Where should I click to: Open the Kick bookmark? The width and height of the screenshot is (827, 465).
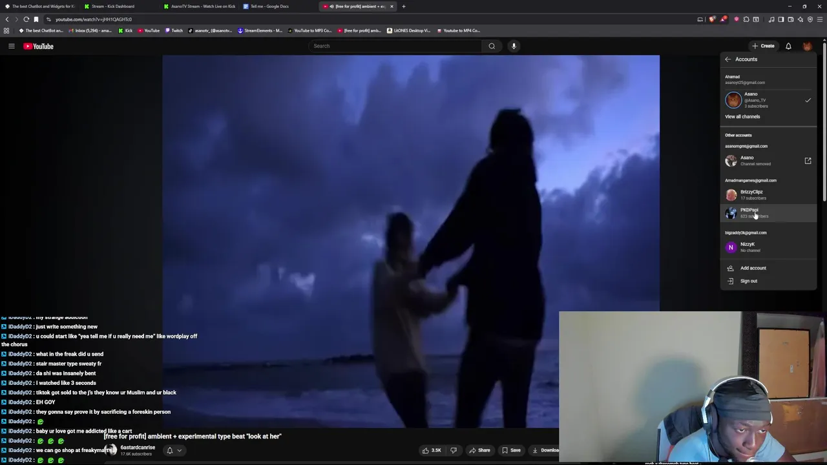125,30
